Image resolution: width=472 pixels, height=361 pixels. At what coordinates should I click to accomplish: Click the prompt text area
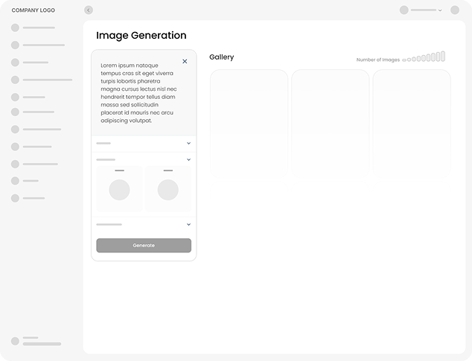[x=138, y=93]
